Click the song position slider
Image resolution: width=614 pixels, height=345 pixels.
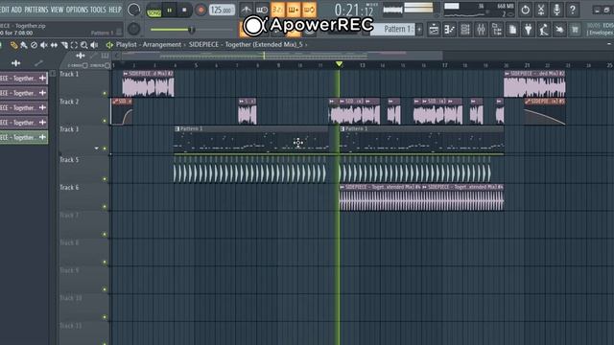pyautogui.click(x=192, y=30)
